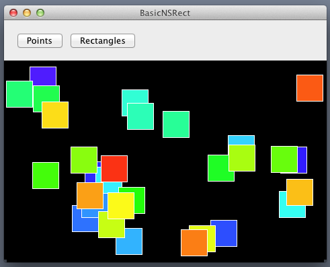
Task: Close the BasicNSRect window
Action: 13,13
